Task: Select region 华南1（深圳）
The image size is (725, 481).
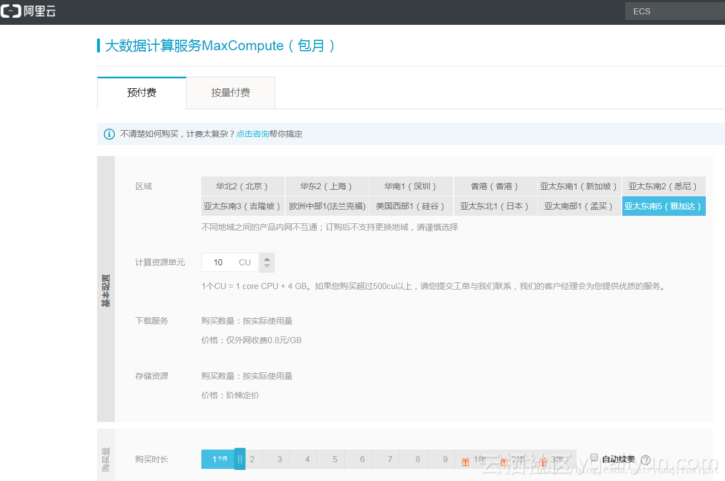Action: click(411, 186)
